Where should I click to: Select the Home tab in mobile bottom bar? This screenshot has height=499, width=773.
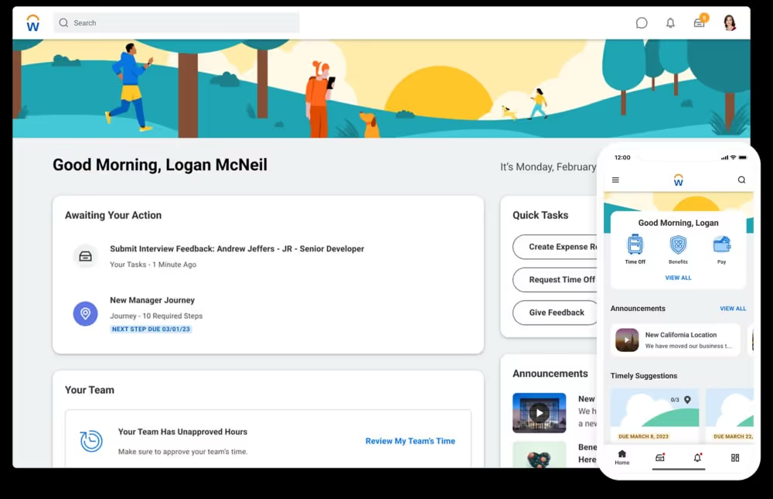tap(622, 457)
